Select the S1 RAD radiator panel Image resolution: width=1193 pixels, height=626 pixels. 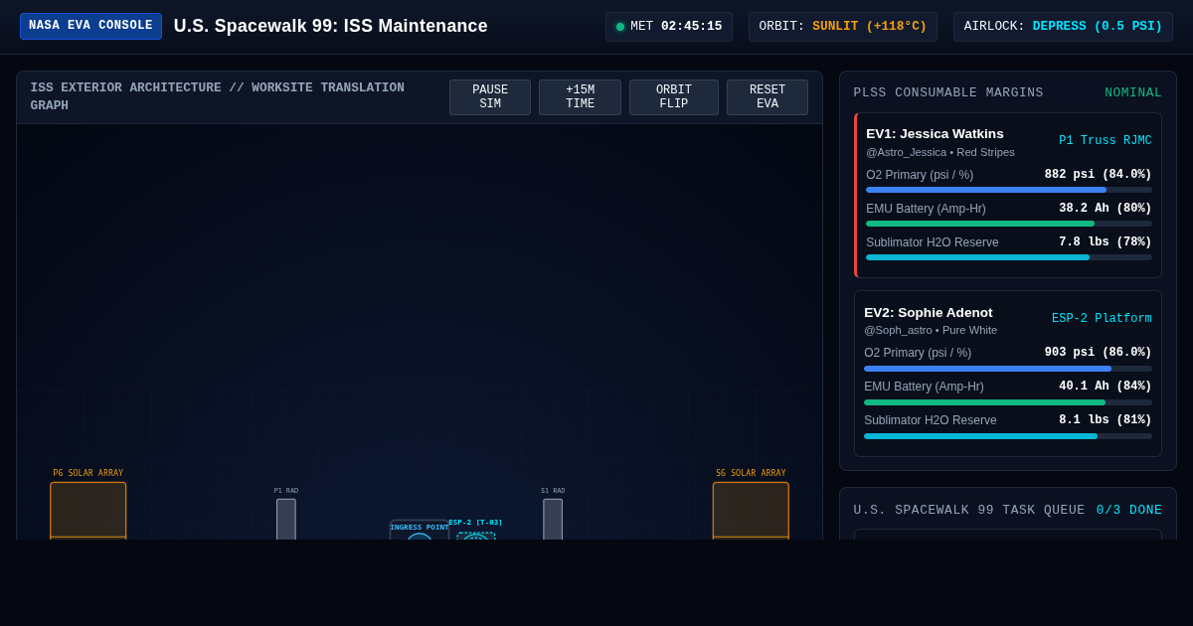coord(553,519)
